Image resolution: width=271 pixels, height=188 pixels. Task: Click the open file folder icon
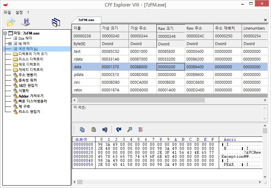[11, 22]
